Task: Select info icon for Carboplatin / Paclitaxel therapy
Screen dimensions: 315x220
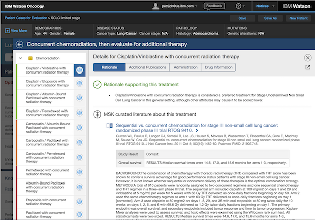Action: (x=80, y=142)
